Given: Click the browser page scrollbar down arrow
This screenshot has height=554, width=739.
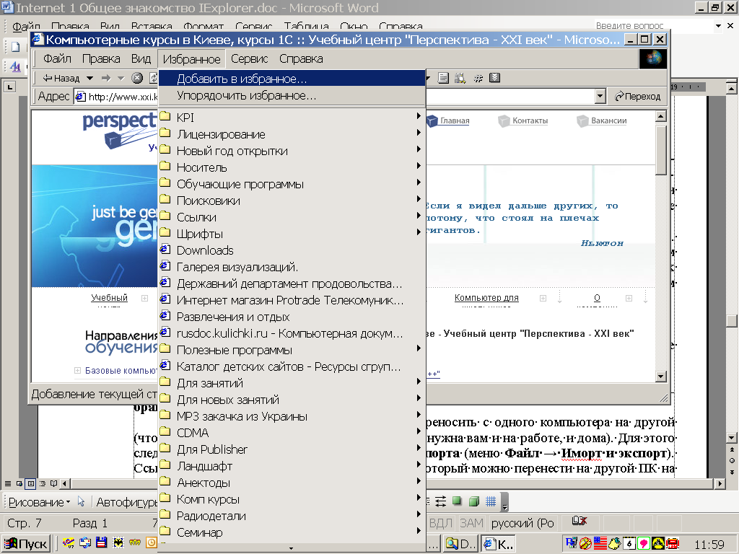Looking at the screenshot, I should (661, 376).
